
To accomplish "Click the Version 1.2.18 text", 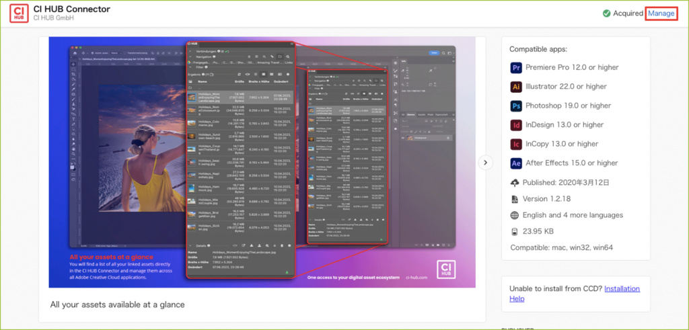I will (x=546, y=199).
